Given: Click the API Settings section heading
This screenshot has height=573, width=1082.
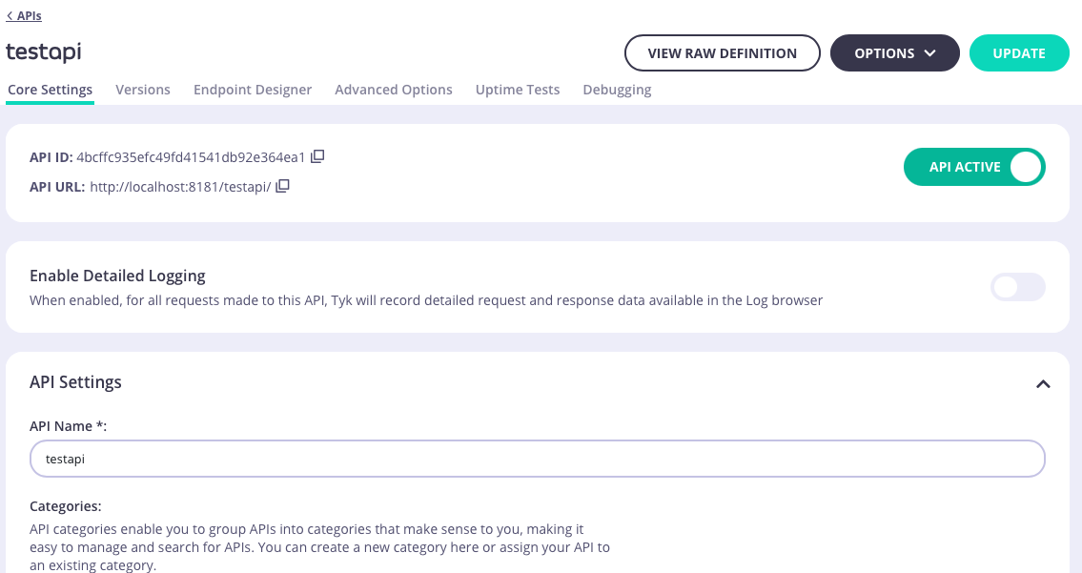Looking at the screenshot, I should tap(76, 382).
